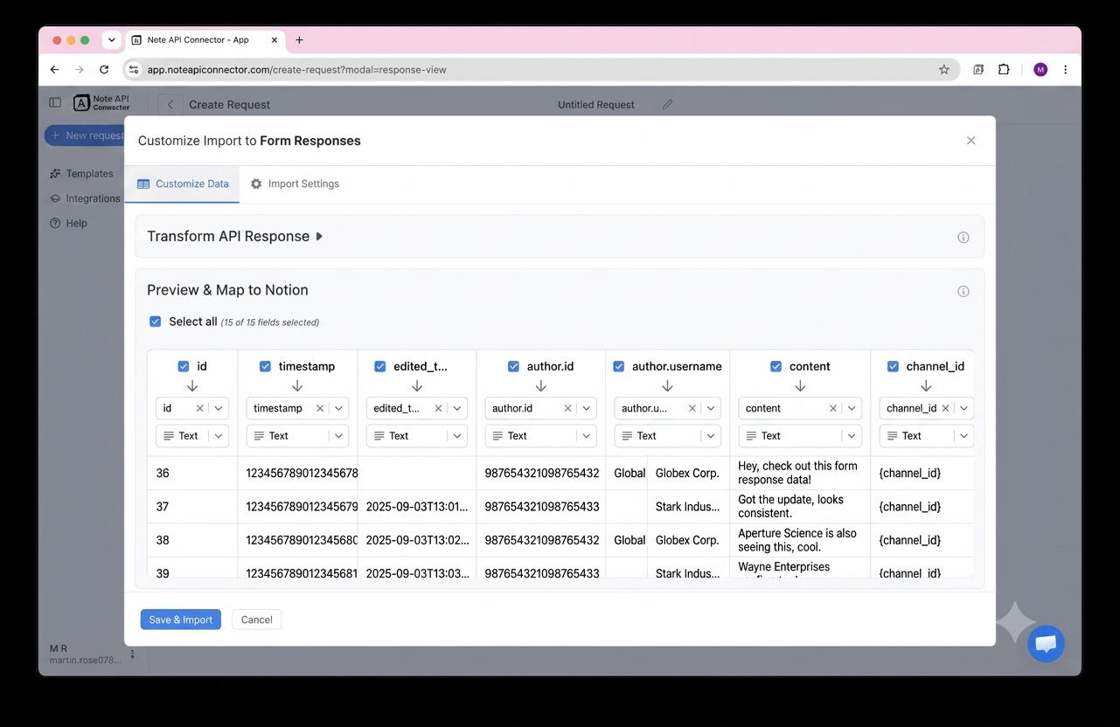Uncheck the edited_t... column checkbox
This screenshot has width=1120, height=727.
379,366
